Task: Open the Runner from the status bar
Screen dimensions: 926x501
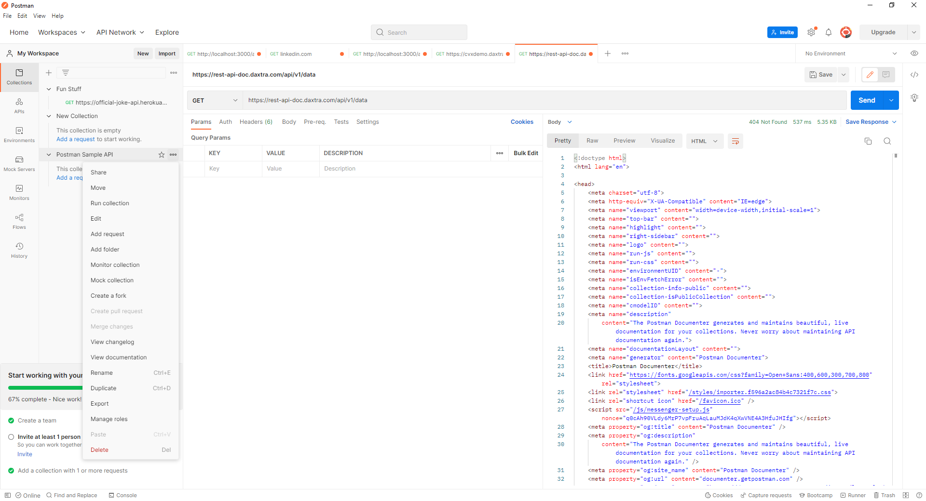Action: [853, 495]
